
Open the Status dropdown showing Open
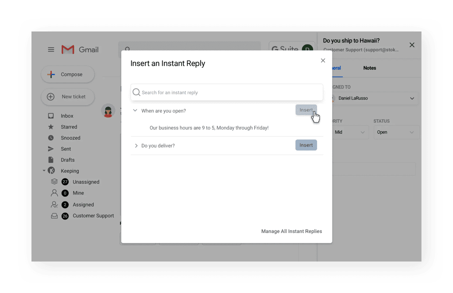[396, 132]
